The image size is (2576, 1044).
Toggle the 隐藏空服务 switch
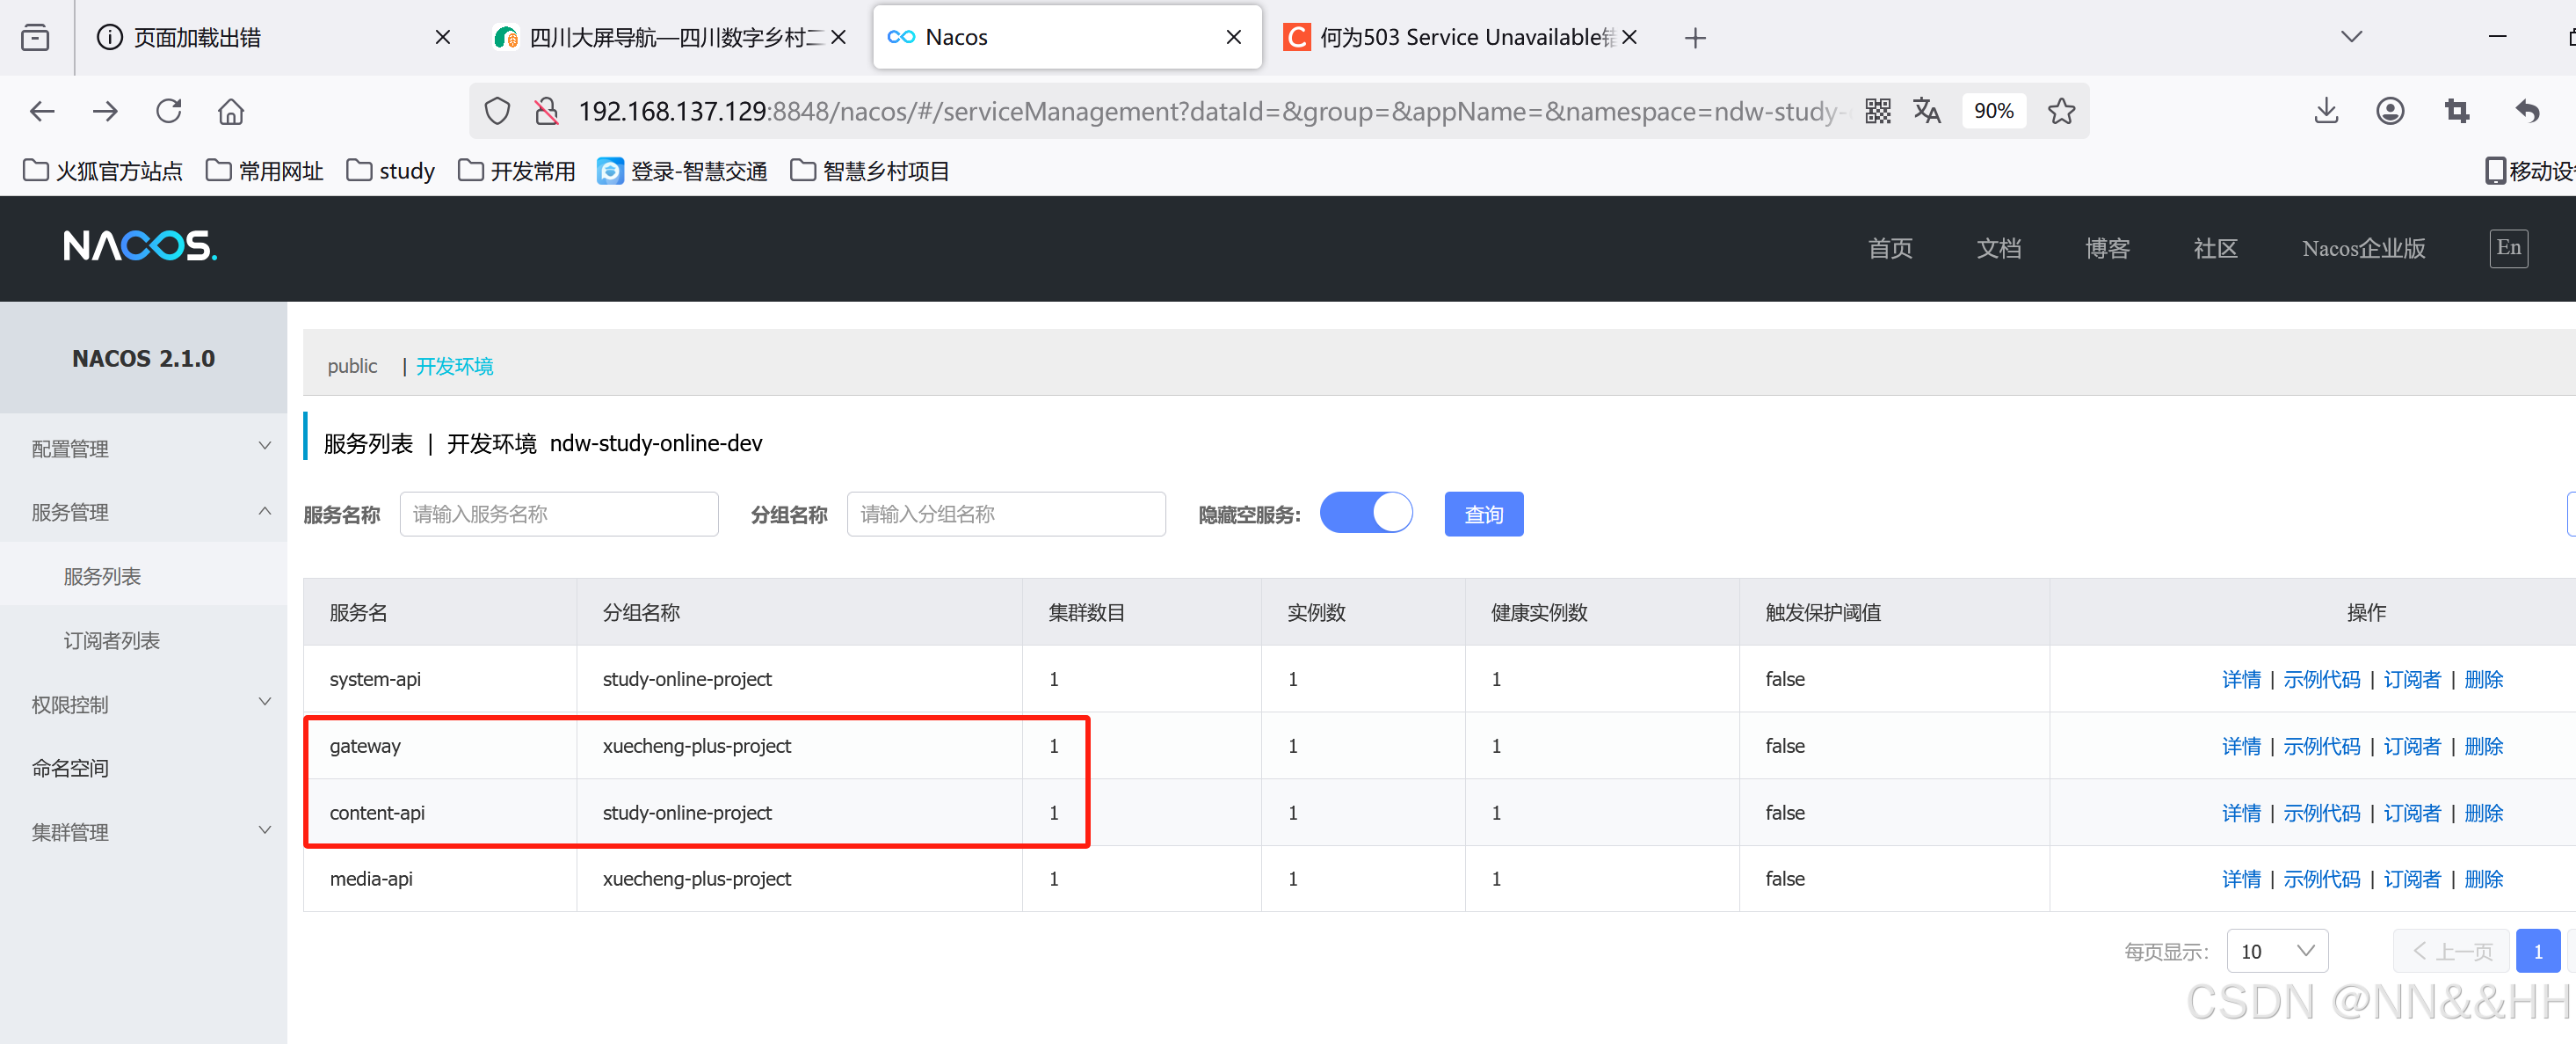pos(1365,514)
